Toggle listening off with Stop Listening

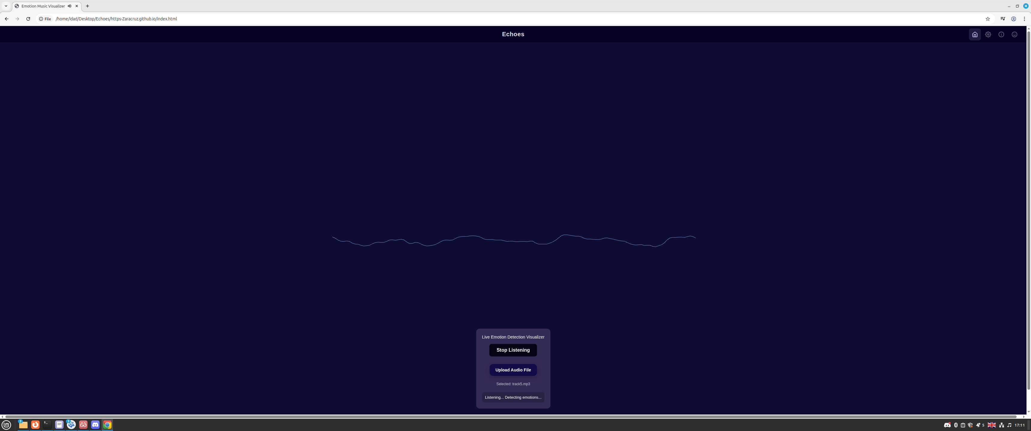point(513,350)
